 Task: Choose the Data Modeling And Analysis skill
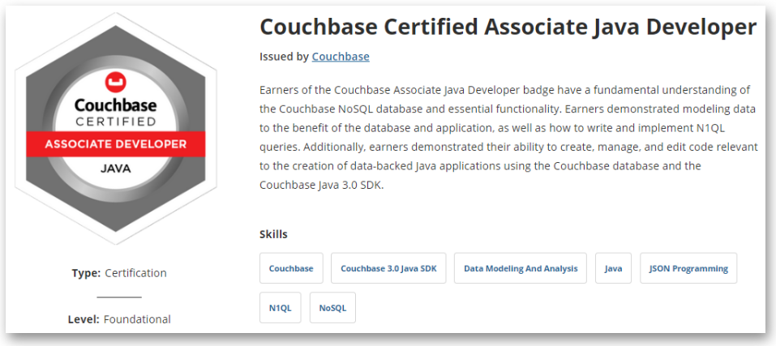(x=521, y=268)
